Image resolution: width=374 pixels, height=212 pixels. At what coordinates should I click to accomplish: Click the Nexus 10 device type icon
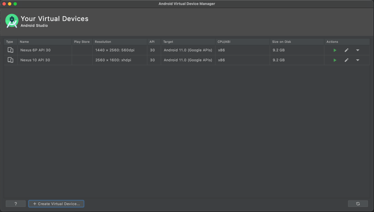pyautogui.click(x=11, y=60)
